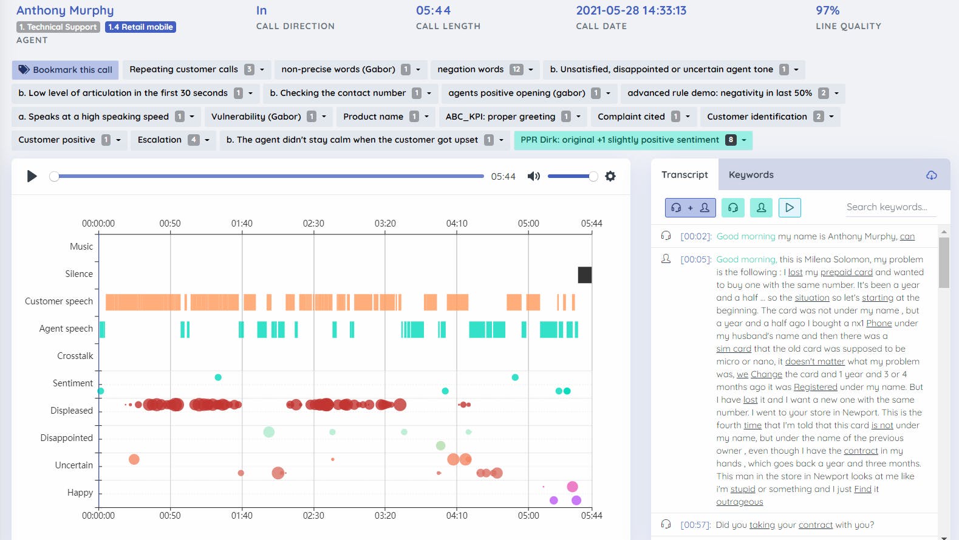Click the 1.4 Retail mobile badge

pyautogui.click(x=140, y=27)
